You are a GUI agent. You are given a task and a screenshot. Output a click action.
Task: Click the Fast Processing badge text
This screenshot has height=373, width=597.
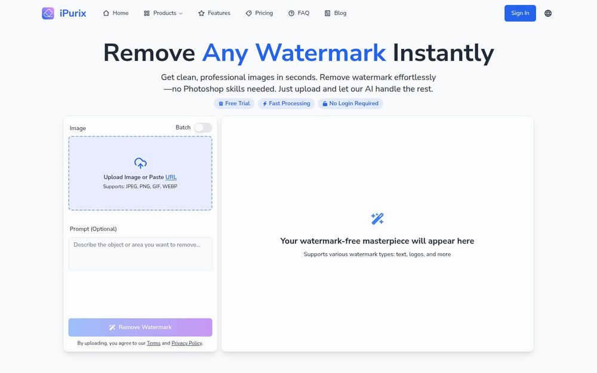point(290,103)
